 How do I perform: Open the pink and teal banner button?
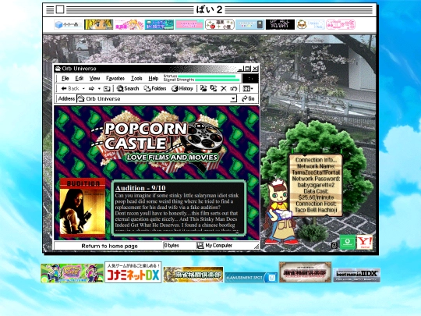pos(189,24)
